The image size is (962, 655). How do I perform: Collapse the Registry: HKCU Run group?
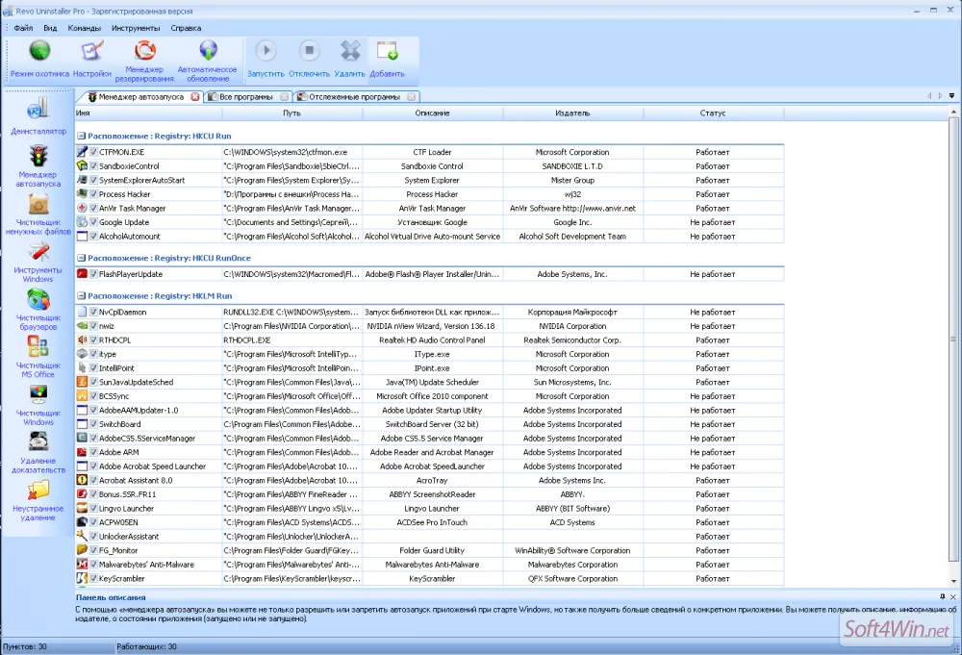click(x=81, y=137)
